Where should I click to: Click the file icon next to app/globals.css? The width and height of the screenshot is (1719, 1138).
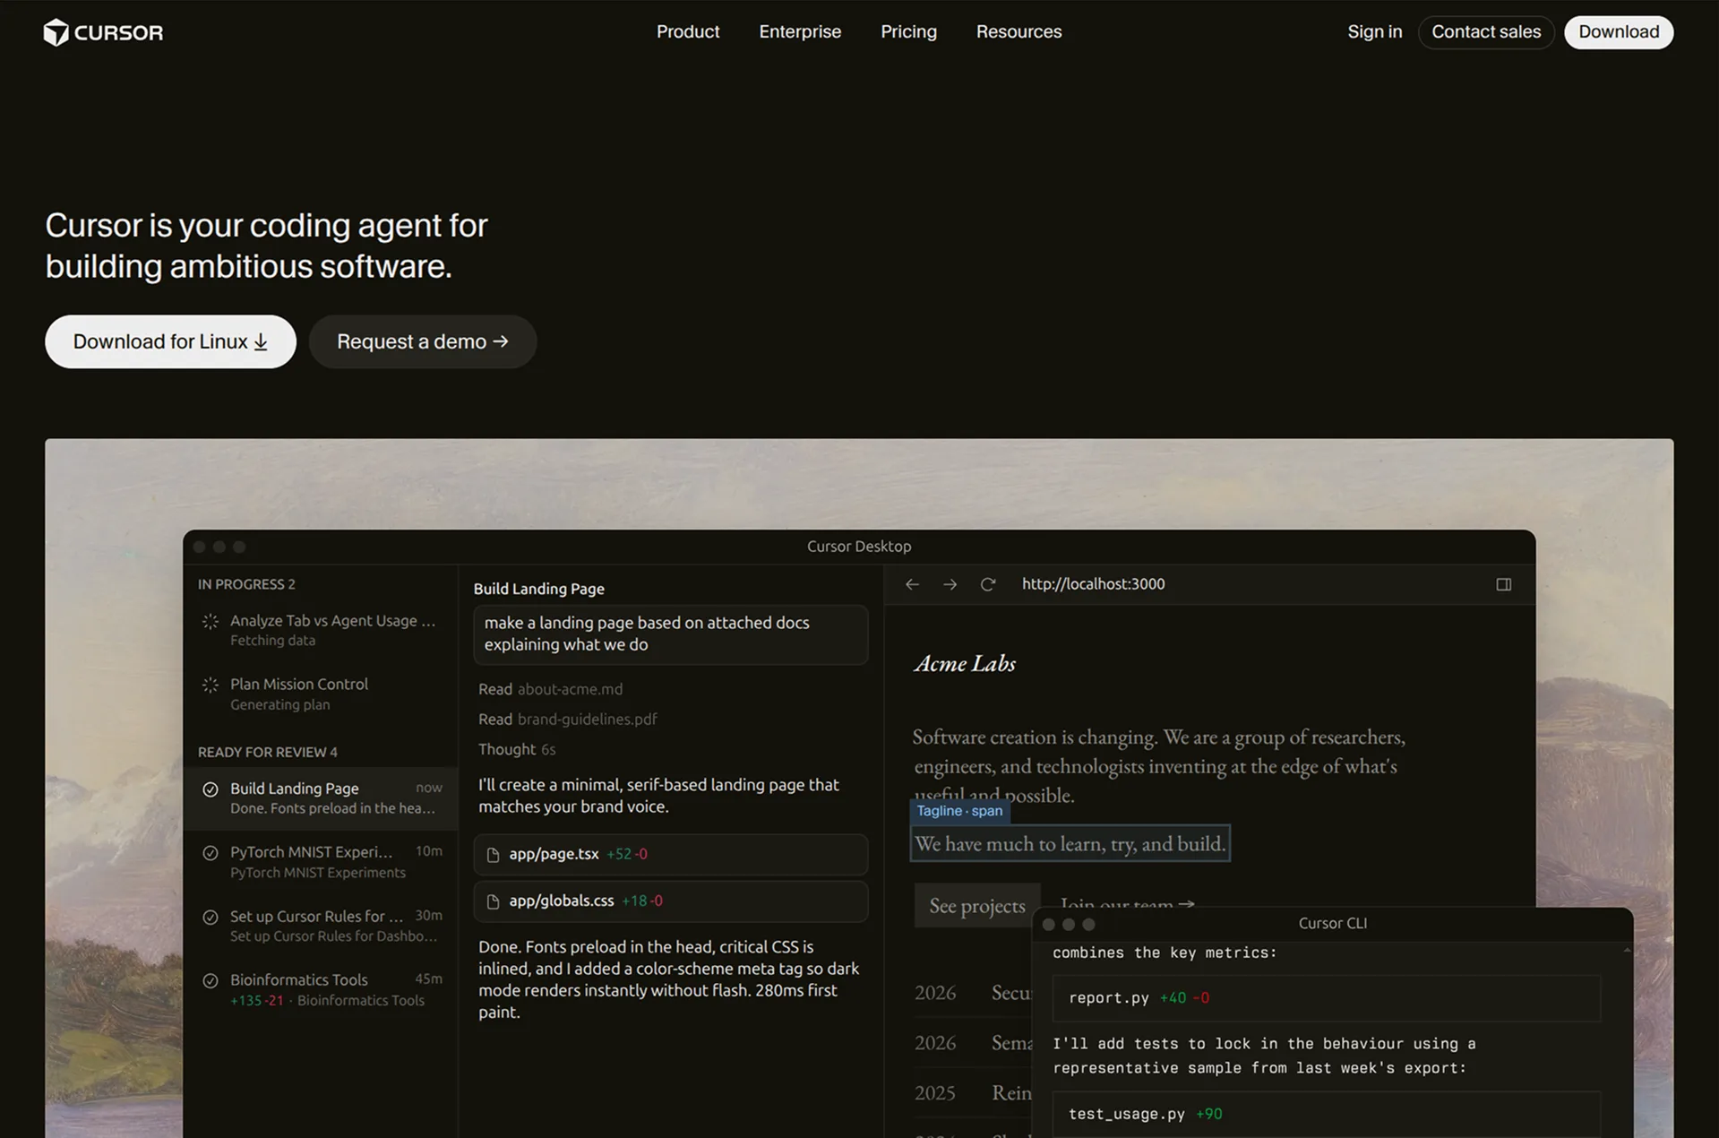pyautogui.click(x=493, y=901)
